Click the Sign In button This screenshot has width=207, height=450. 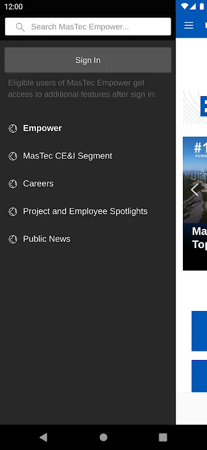tap(88, 60)
